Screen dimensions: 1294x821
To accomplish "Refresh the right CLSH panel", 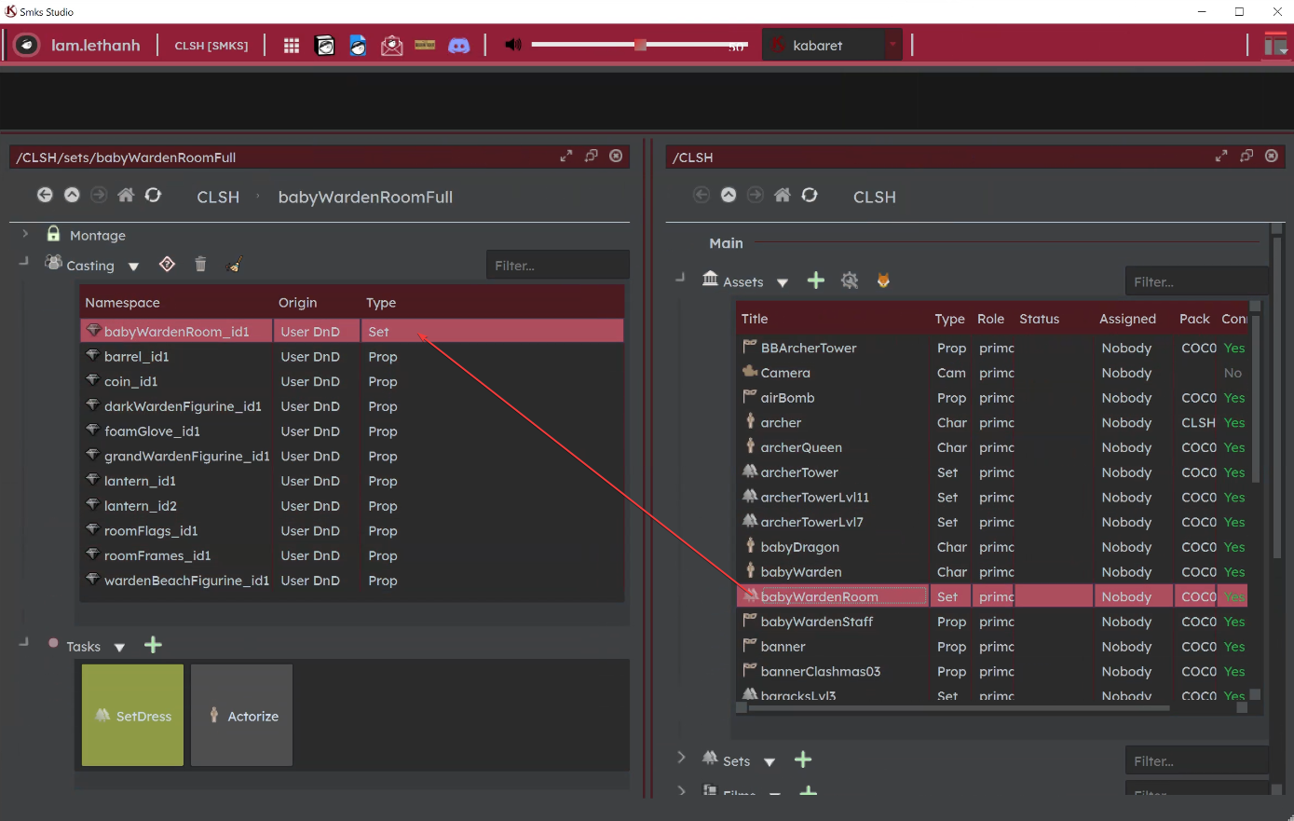I will pyautogui.click(x=810, y=195).
